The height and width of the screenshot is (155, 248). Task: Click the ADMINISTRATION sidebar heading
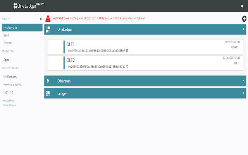click(x=10, y=68)
